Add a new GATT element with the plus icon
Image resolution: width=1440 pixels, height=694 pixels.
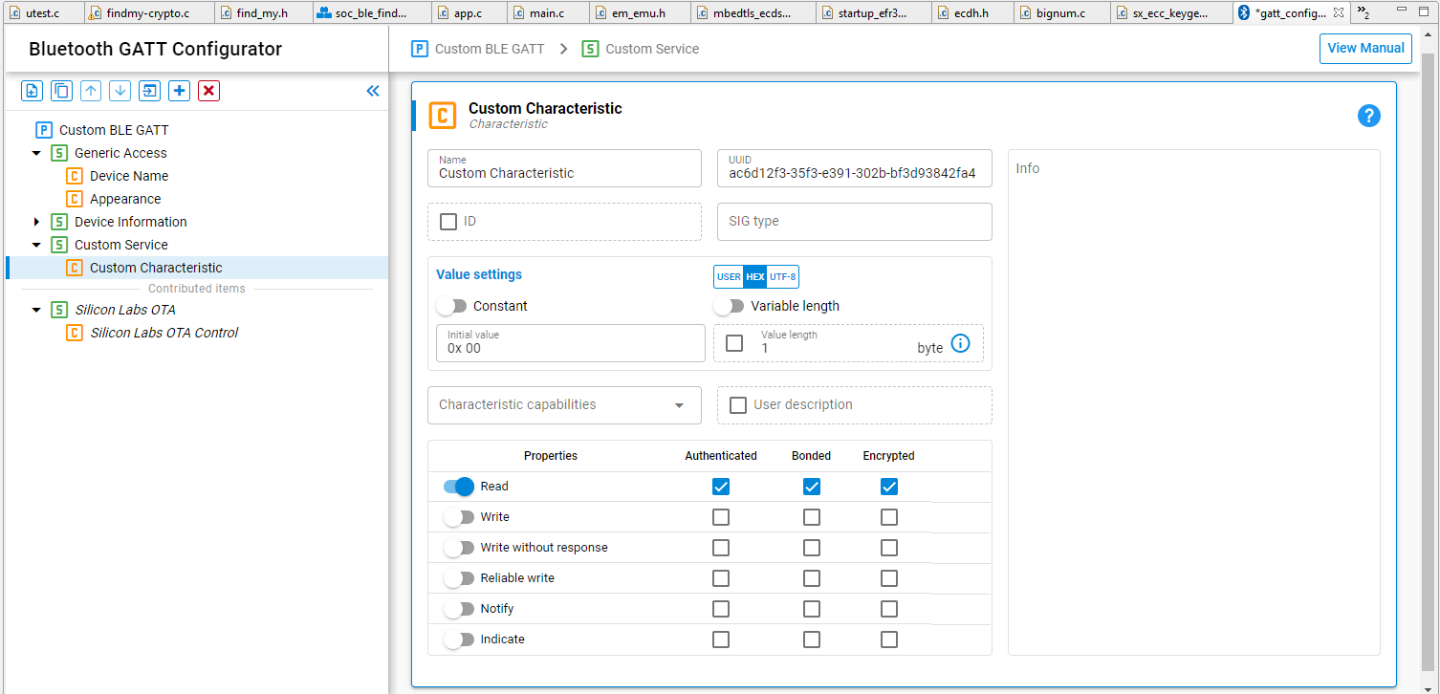pyautogui.click(x=179, y=90)
